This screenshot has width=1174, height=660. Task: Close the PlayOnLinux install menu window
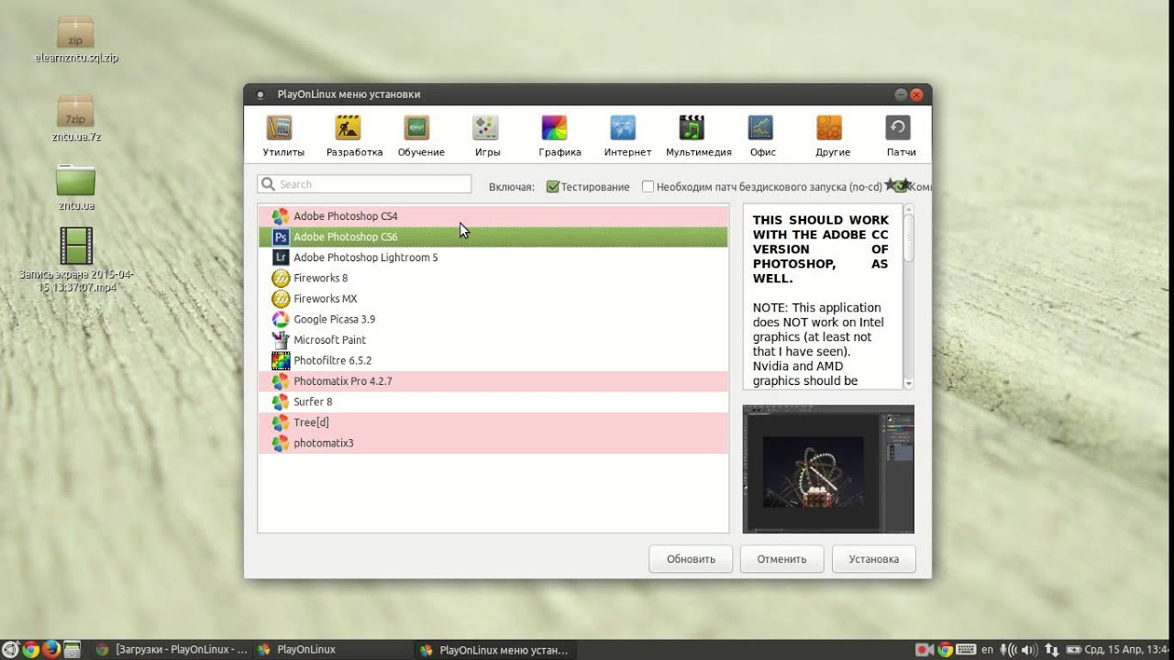point(915,94)
